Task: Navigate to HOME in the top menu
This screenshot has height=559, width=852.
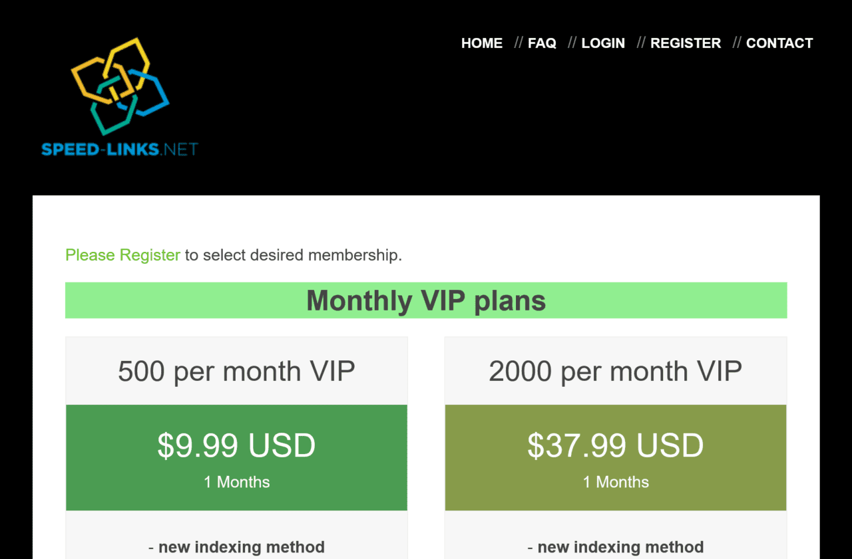Action: (481, 43)
